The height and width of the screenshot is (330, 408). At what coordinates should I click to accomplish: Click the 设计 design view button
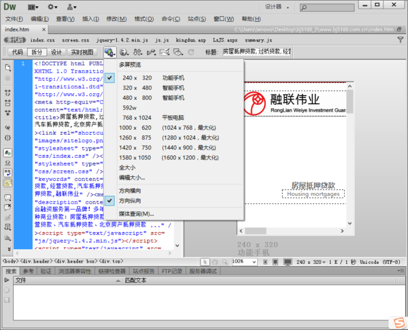tap(56, 52)
